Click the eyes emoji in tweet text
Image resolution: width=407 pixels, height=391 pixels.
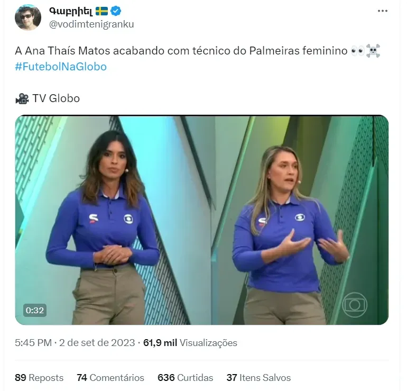[357, 51]
